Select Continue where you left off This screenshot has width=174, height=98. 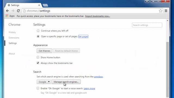point(38,31)
